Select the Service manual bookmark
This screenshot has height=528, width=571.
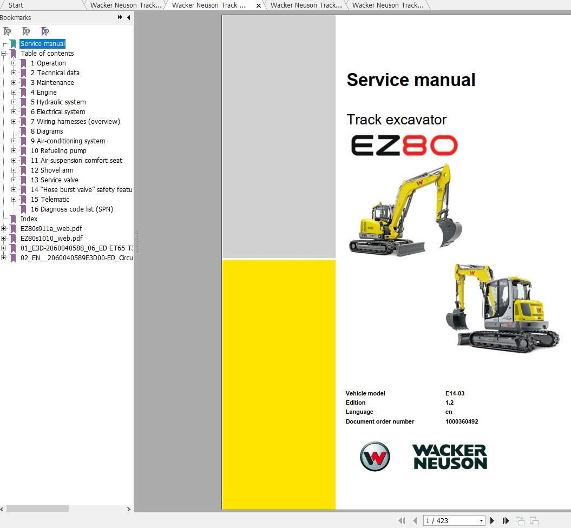(x=42, y=44)
